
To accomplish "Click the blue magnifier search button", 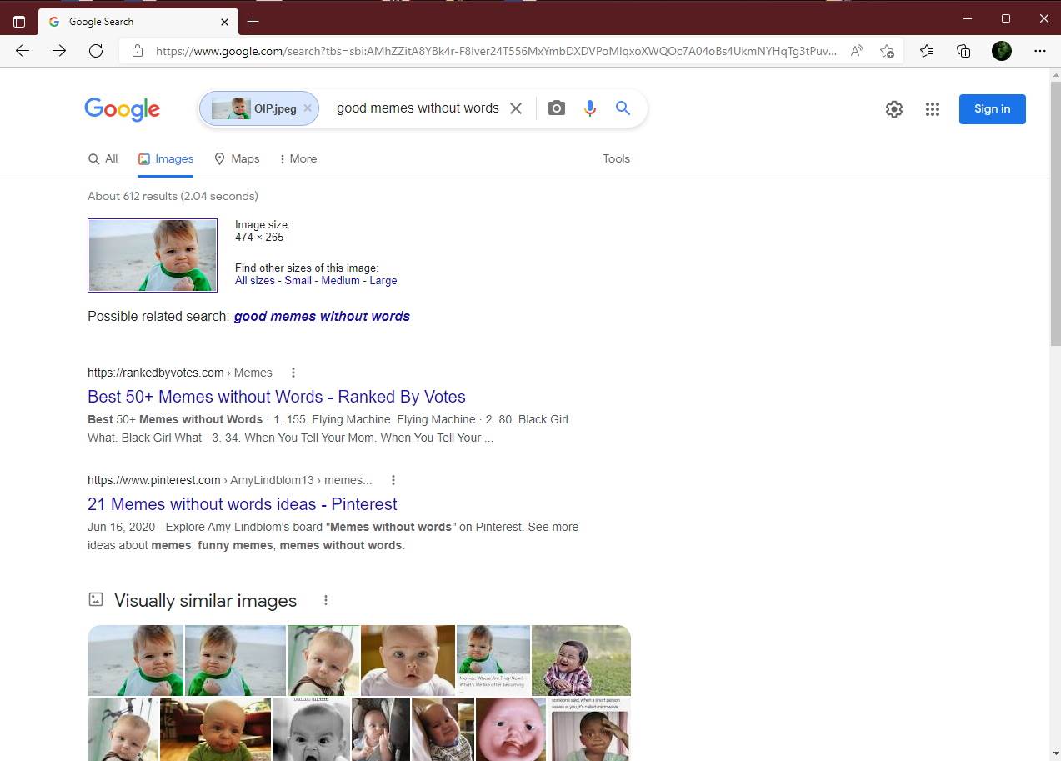I will [623, 108].
